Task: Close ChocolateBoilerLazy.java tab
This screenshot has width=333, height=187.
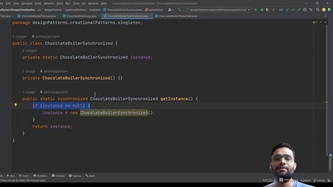Action: [99, 16]
